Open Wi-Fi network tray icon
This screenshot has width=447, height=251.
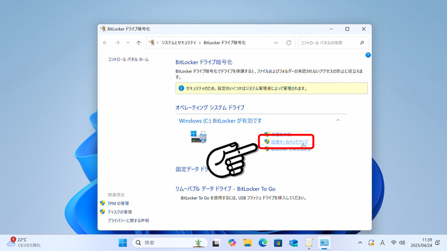click(x=393, y=243)
